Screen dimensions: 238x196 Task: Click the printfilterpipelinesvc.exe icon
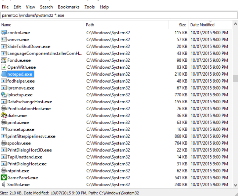(4, 136)
